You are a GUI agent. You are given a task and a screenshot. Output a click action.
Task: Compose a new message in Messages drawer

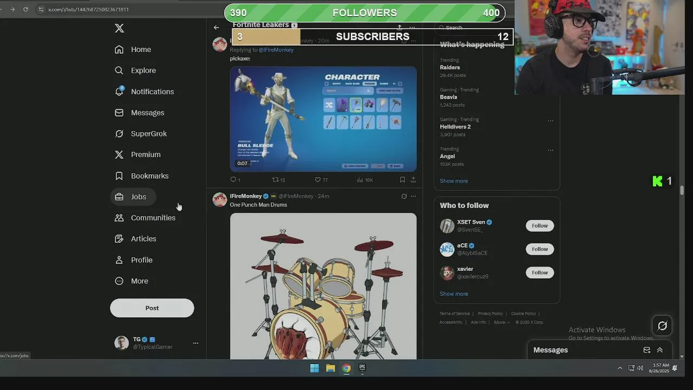646,350
